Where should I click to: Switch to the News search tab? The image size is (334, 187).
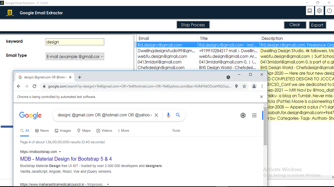tap(42, 130)
